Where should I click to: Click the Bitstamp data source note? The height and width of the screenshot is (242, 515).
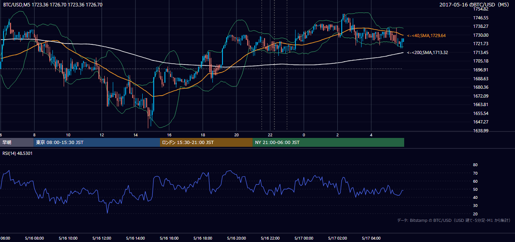454,220
